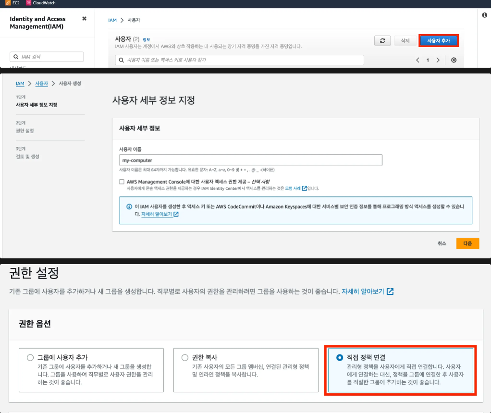Click the info icon in the blue notice box
Screen dimensions: 491x413
(x=129, y=206)
